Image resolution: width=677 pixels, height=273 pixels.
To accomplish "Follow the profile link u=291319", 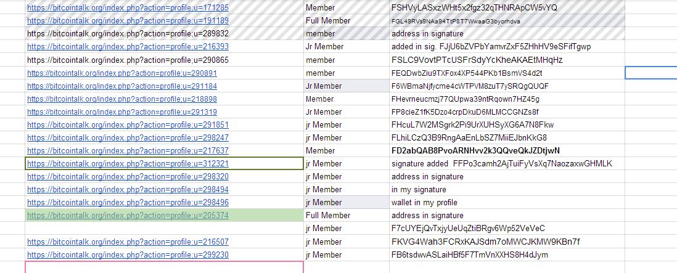I will (122, 112).
